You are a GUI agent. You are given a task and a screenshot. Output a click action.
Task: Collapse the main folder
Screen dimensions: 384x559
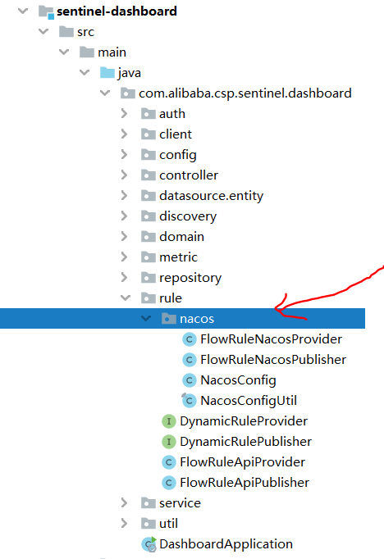(64, 52)
